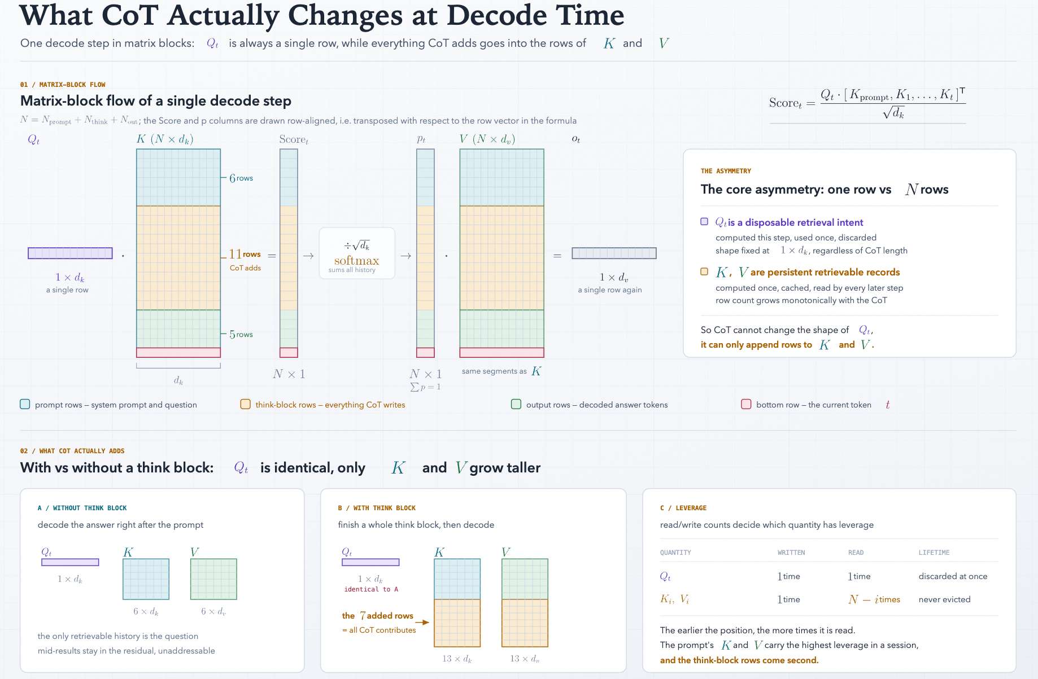The width and height of the screenshot is (1038, 679).
Task: Click the orange arrow pointing to added rows
Action: tap(422, 623)
